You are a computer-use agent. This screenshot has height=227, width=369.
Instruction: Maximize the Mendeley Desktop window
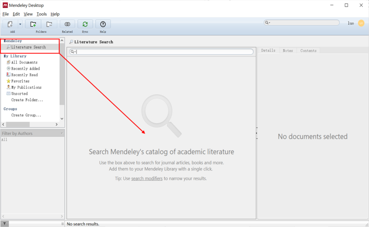coord(346,5)
